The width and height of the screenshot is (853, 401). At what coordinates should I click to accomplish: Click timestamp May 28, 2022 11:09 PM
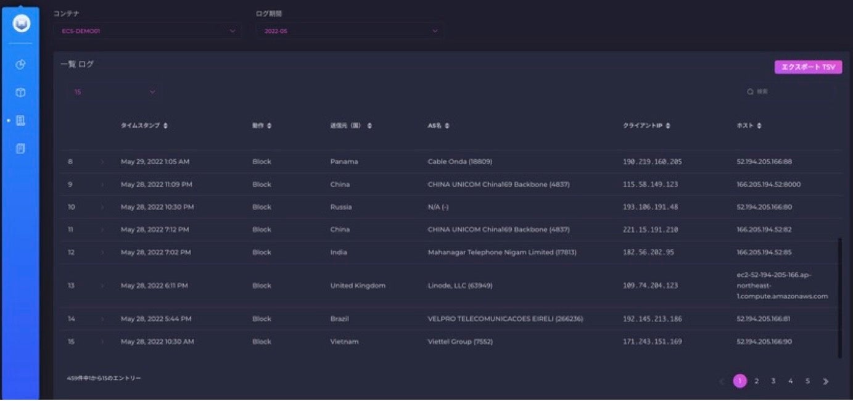(x=157, y=184)
